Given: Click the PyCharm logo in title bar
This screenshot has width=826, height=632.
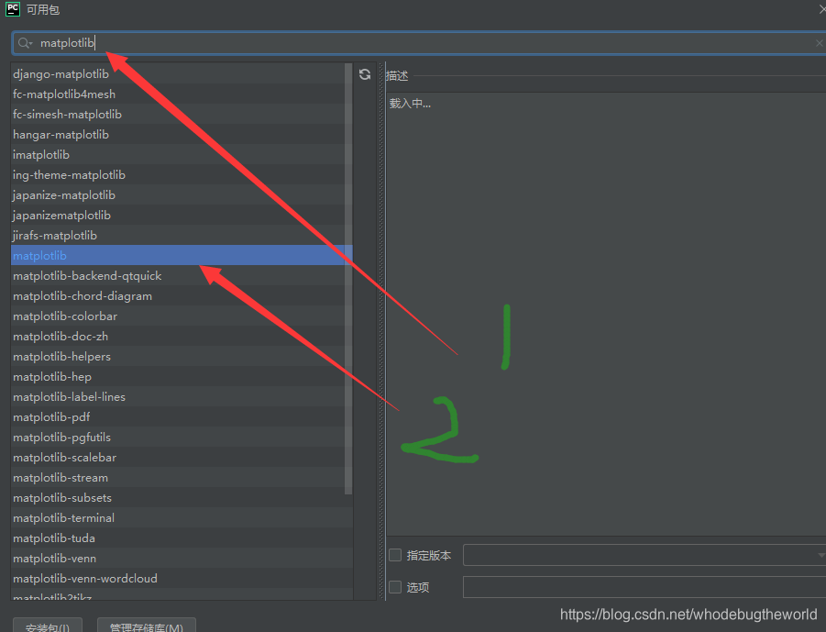Looking at the screenshot, I should pyautogui.click(x=13, y=9).
